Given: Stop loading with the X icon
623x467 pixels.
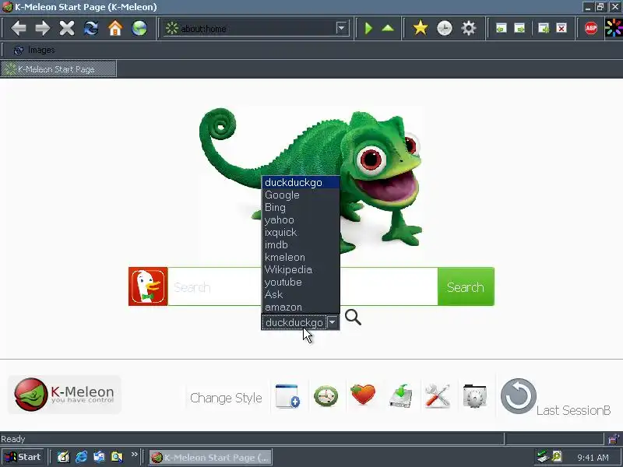Looking at the screenshot, I should (67, 28).
